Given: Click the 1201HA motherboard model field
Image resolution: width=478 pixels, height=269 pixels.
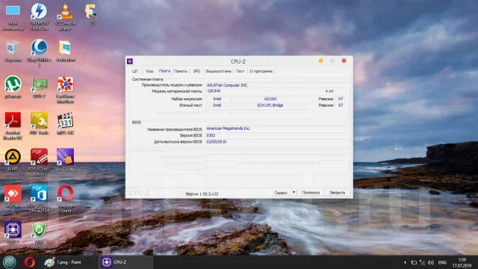Looking at the screenshot, I should [x=258, y=91].
